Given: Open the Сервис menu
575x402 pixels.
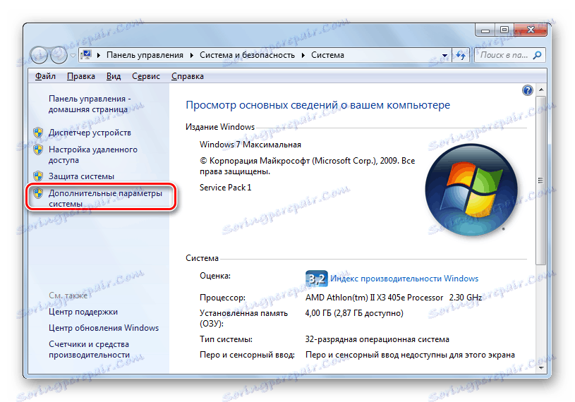Looking at the screenshot, I should pyautogui.click(x=146, y=76).
